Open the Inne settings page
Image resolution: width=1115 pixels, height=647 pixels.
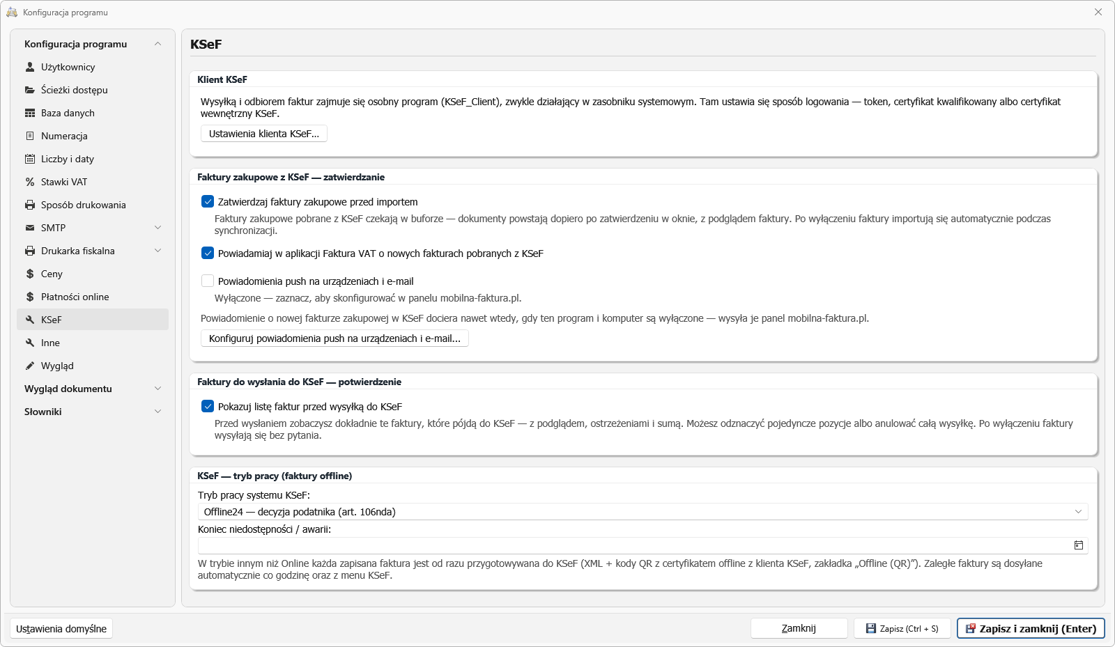click(x=93, y=343)
